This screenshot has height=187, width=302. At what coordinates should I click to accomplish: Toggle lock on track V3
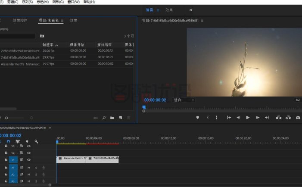(x=6, y=146)
